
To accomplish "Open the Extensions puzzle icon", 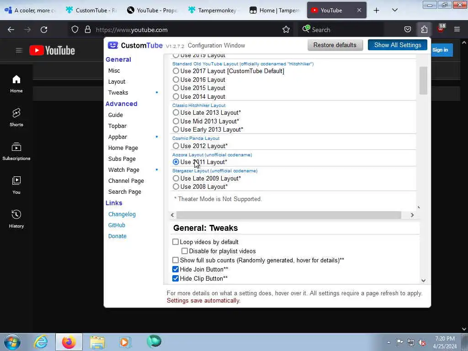I will click(424, 30).
